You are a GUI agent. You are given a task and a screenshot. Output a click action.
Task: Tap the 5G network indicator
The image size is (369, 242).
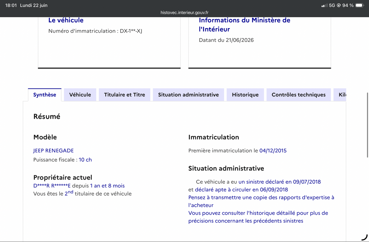(x=332, y=5)
